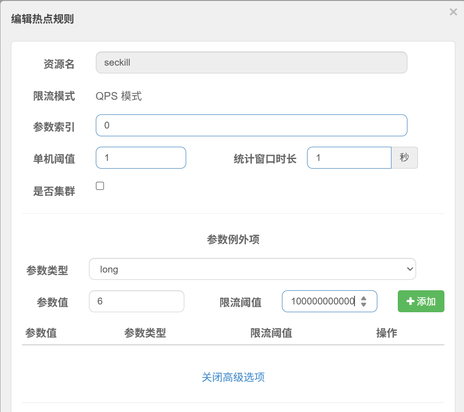Click the 参数类型 table column header
Viewport: 464px width, 412px height.
pyautogui.click(x=145, y=333)
